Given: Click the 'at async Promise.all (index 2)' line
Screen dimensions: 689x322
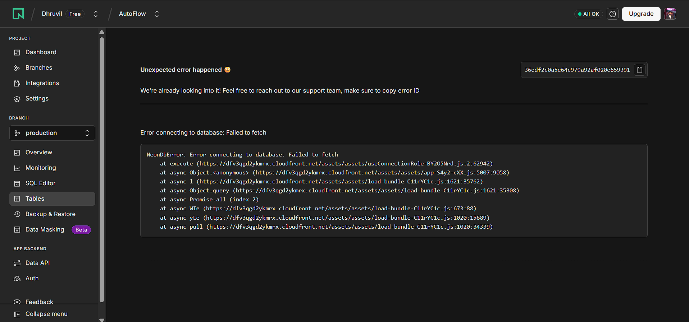Looking at the screenshot, I should point(209,200).
